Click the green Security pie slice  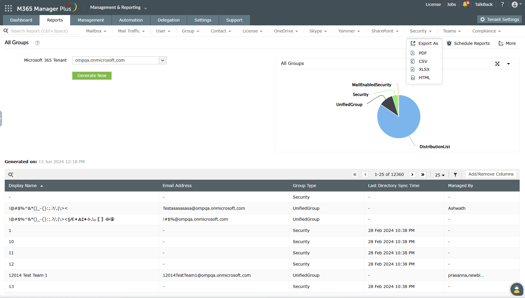[x=396, y=102]
